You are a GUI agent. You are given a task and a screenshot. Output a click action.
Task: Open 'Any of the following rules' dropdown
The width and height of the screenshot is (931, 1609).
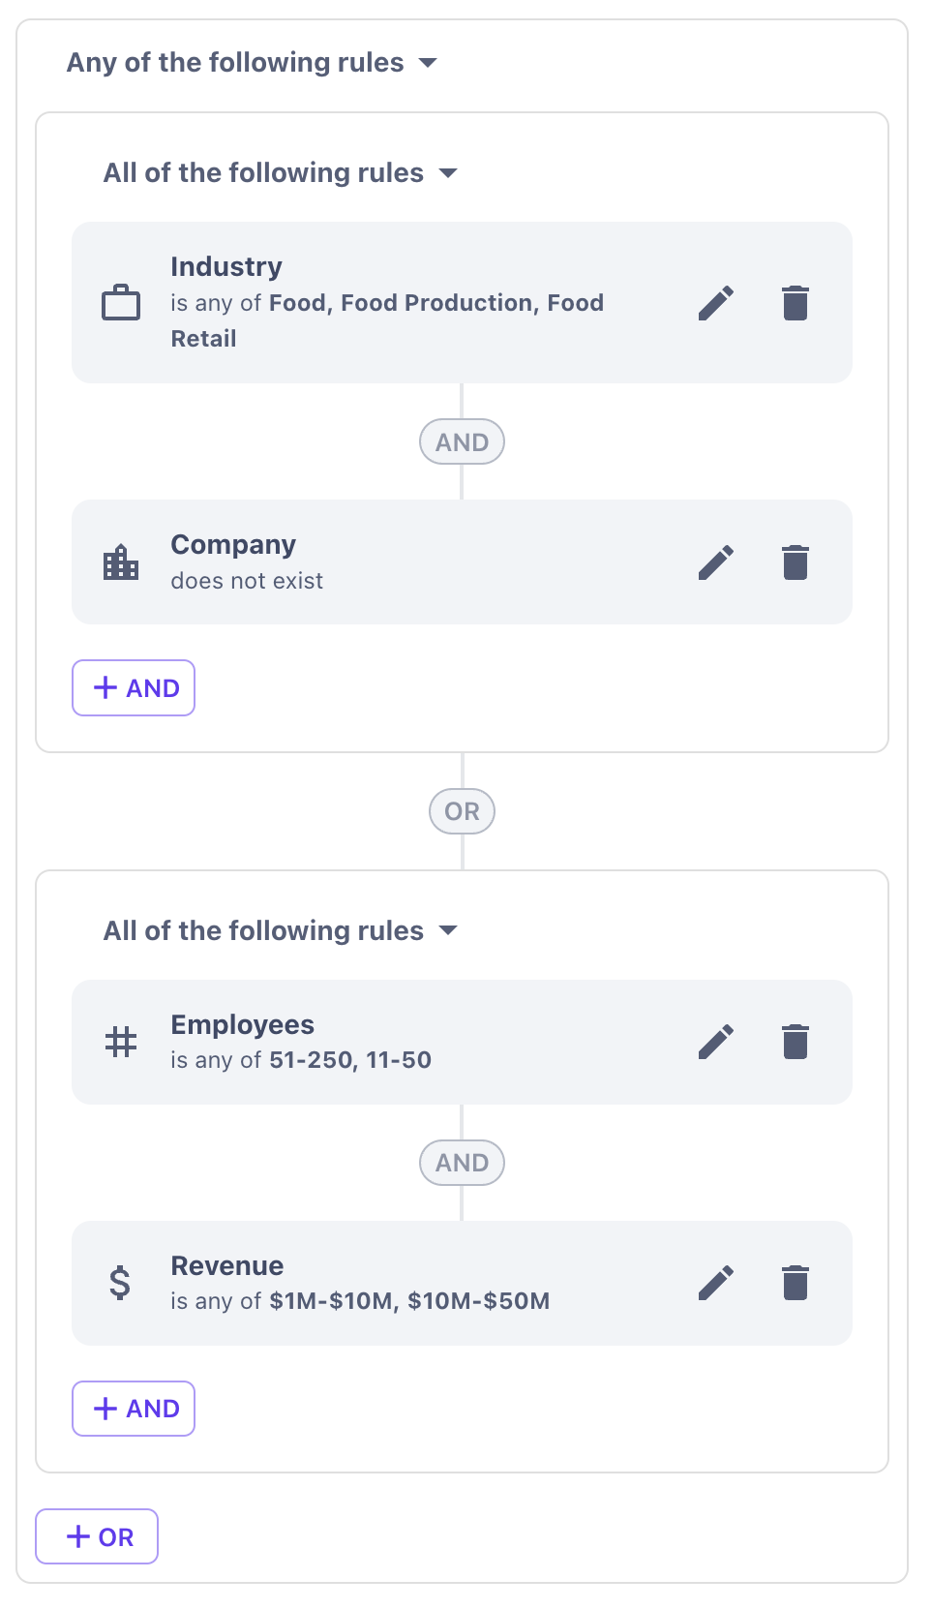(252, 63)
